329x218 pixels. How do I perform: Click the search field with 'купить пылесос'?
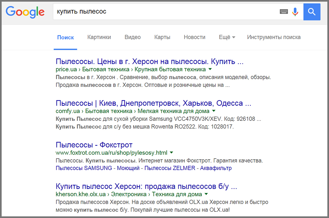164,12
